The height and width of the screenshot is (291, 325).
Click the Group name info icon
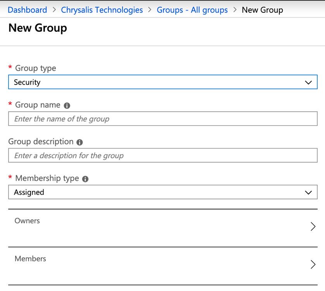point(67,106)
